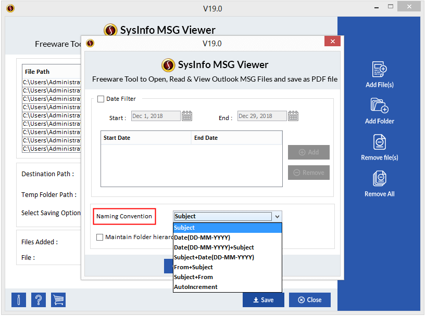Select Date(DD-MM-YYYY)+Subject option

coord(228,247)
